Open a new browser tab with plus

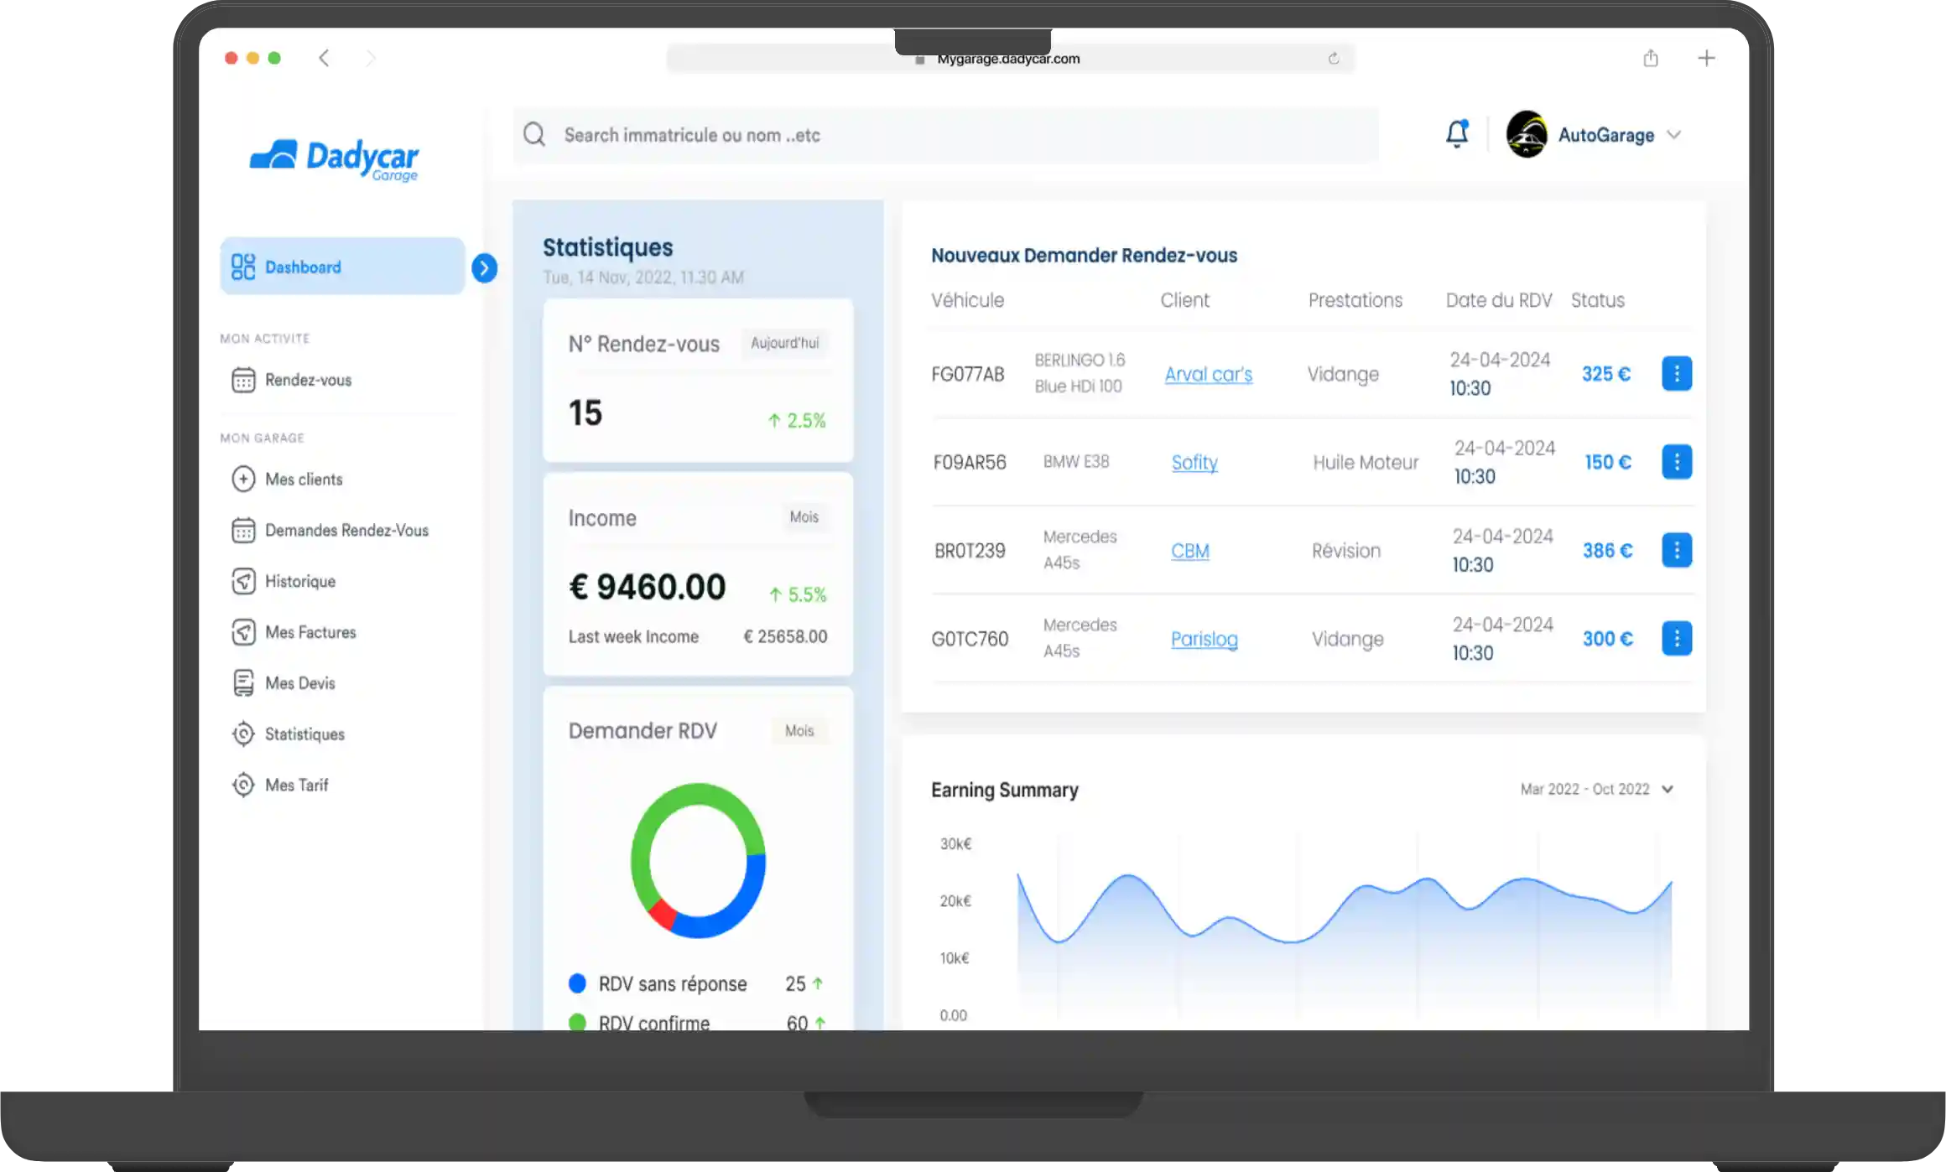point(1705,58)
